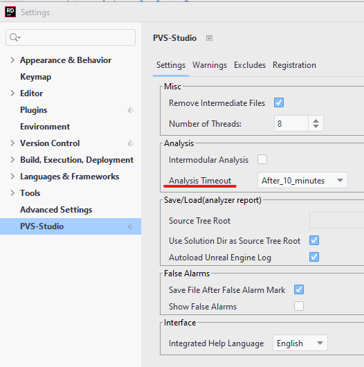Click the Remove Intermediate Files label
This screenshot has width=364, height=367.
217,103
